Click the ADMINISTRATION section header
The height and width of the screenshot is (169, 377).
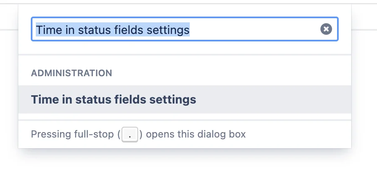tap(72, 73)
